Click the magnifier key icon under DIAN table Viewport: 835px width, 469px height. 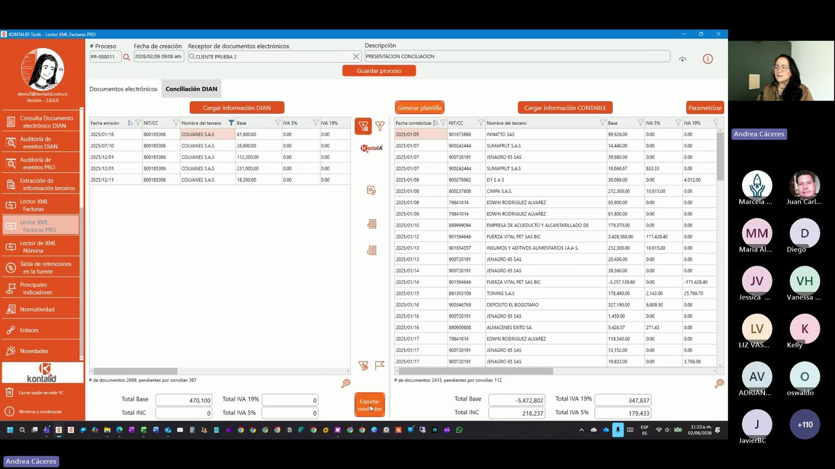coord(346,384)
